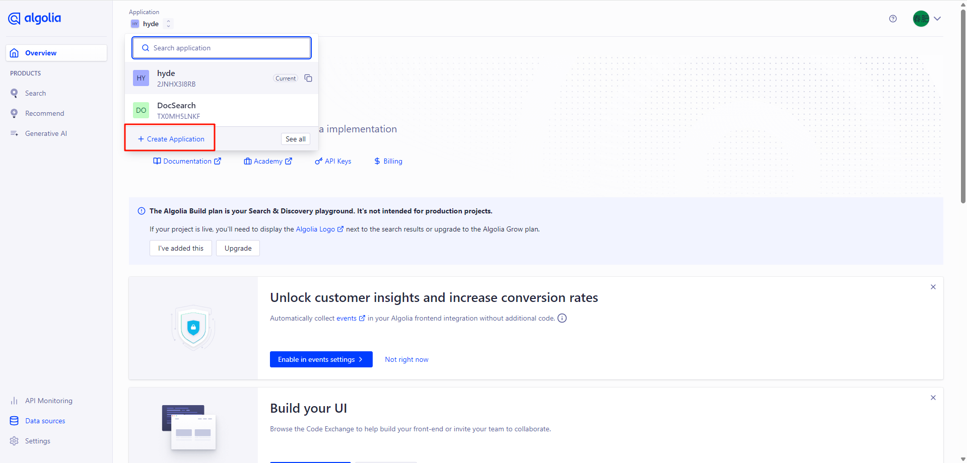Viewport: 967px width, 463px height.
Task: Click the See all button
Action: pos(296,139)
